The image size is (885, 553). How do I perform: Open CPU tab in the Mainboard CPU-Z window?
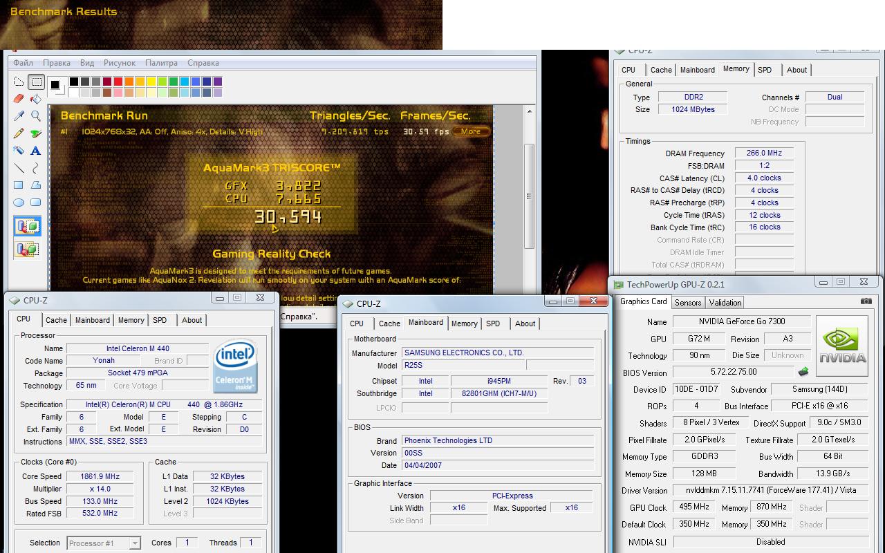pos(357,324)
